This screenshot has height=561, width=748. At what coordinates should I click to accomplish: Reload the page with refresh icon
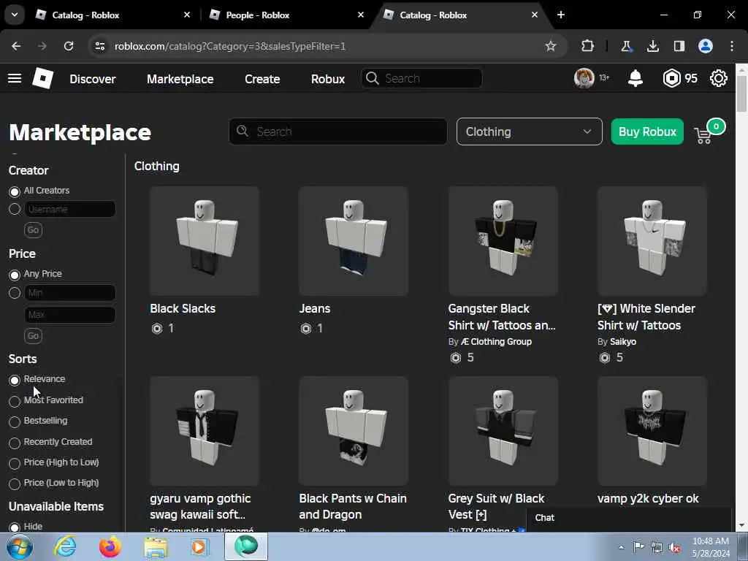69,46
